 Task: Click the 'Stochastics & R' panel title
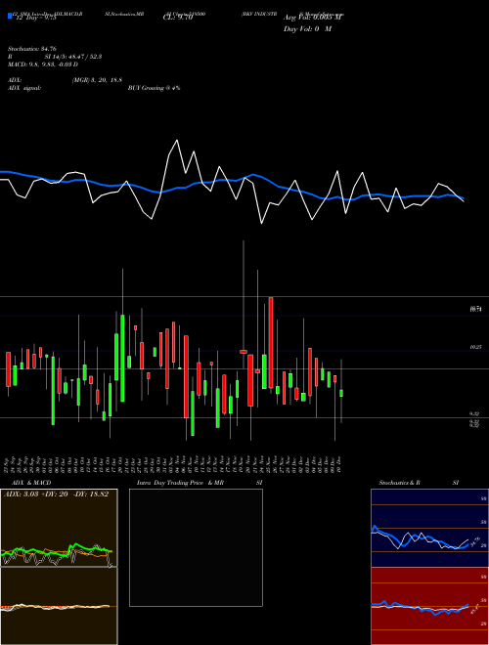coord(400,483)
